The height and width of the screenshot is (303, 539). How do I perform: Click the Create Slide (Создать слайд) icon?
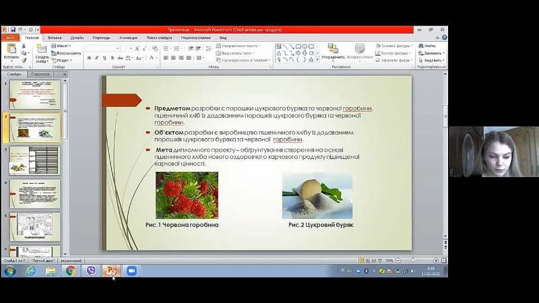(x=42, y=48)
